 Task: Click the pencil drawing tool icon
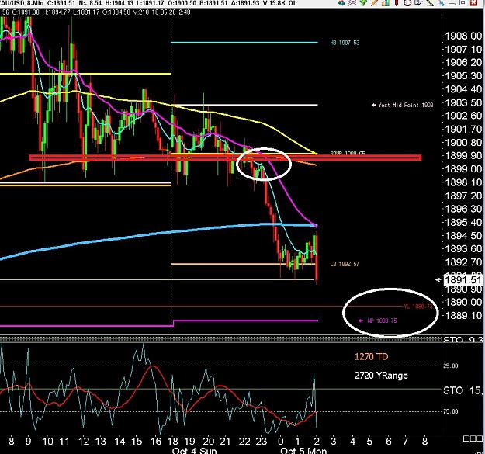tap(374, 3)
